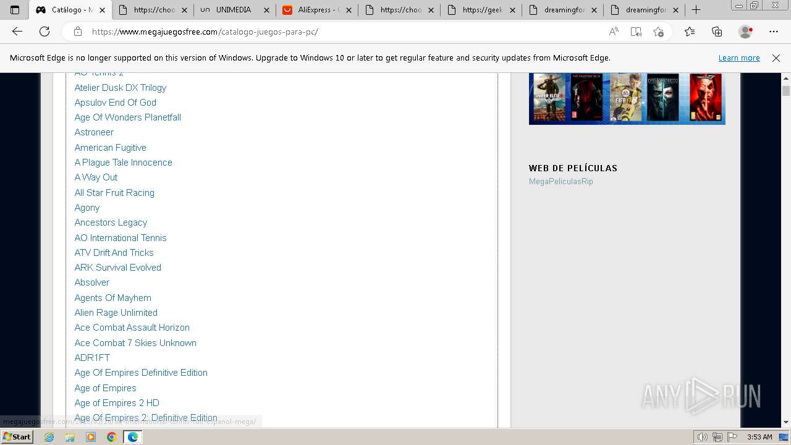Close the AliExpress tab

point(349,10)
